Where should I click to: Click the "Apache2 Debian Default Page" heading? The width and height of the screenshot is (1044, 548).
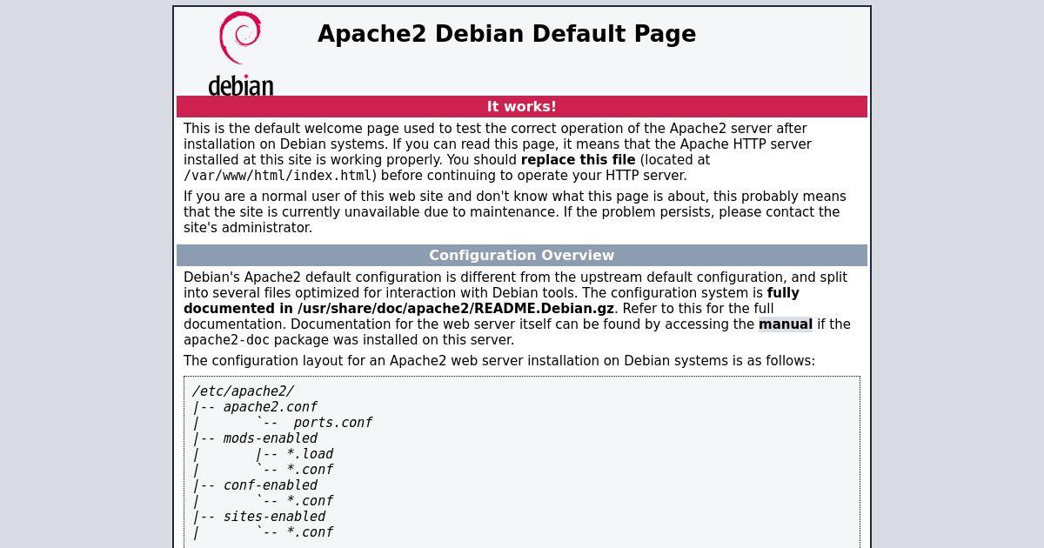pos(506,34)
